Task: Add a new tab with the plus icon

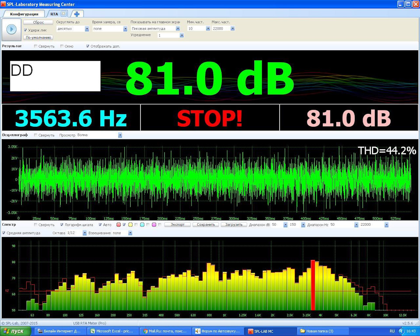Action: [77, 14]
